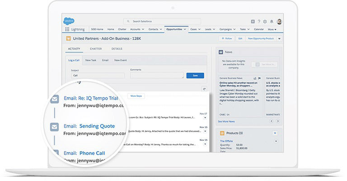The height and width of the screenshot is (181, 347).
Task: Refresh the activity timeline
Action: coord(204,89)
